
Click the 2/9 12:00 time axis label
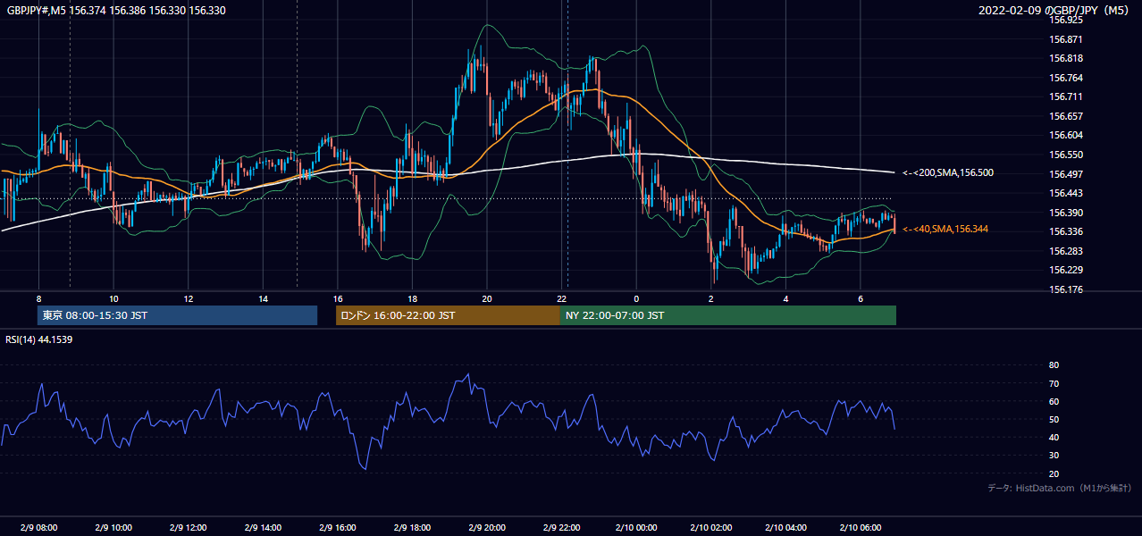pos(188,527)
